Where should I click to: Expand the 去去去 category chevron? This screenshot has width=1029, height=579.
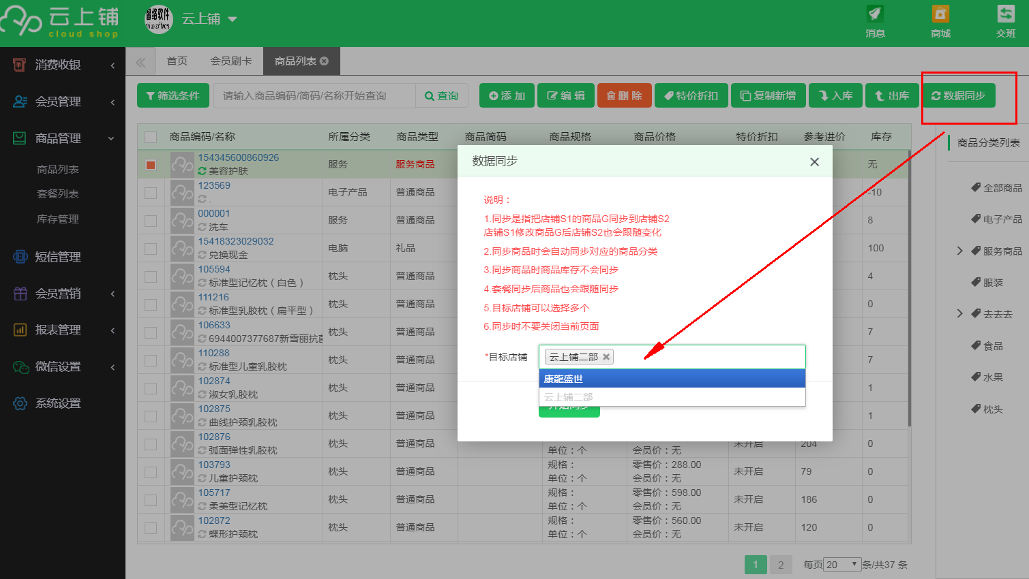tap(959, 313)
